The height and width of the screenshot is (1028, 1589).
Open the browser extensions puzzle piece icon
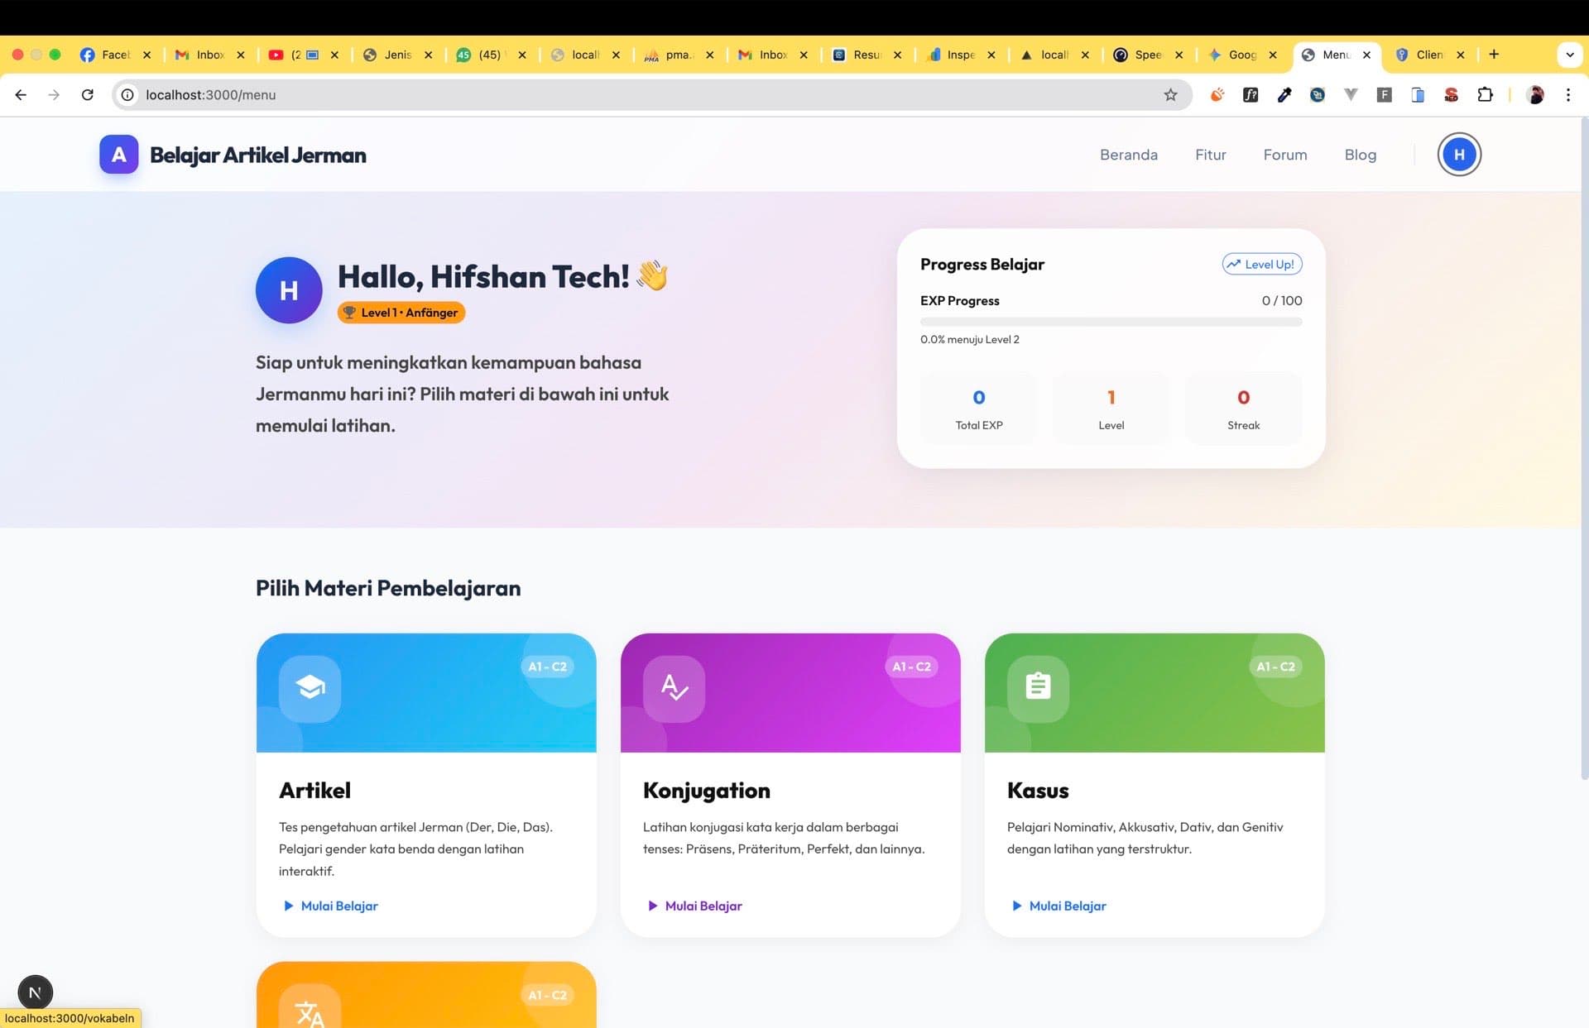tap(1485, 94)
